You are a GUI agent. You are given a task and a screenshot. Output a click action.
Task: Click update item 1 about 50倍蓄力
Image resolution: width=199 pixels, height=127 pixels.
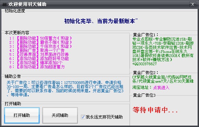pyautogui.click(x=41, y=38)
